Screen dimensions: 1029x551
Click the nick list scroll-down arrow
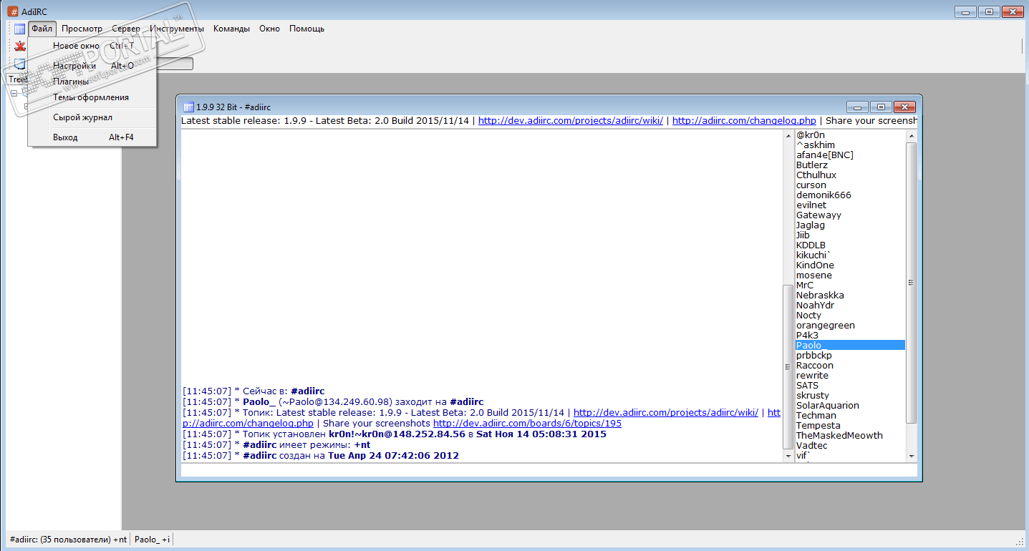[x=912, y=456]
